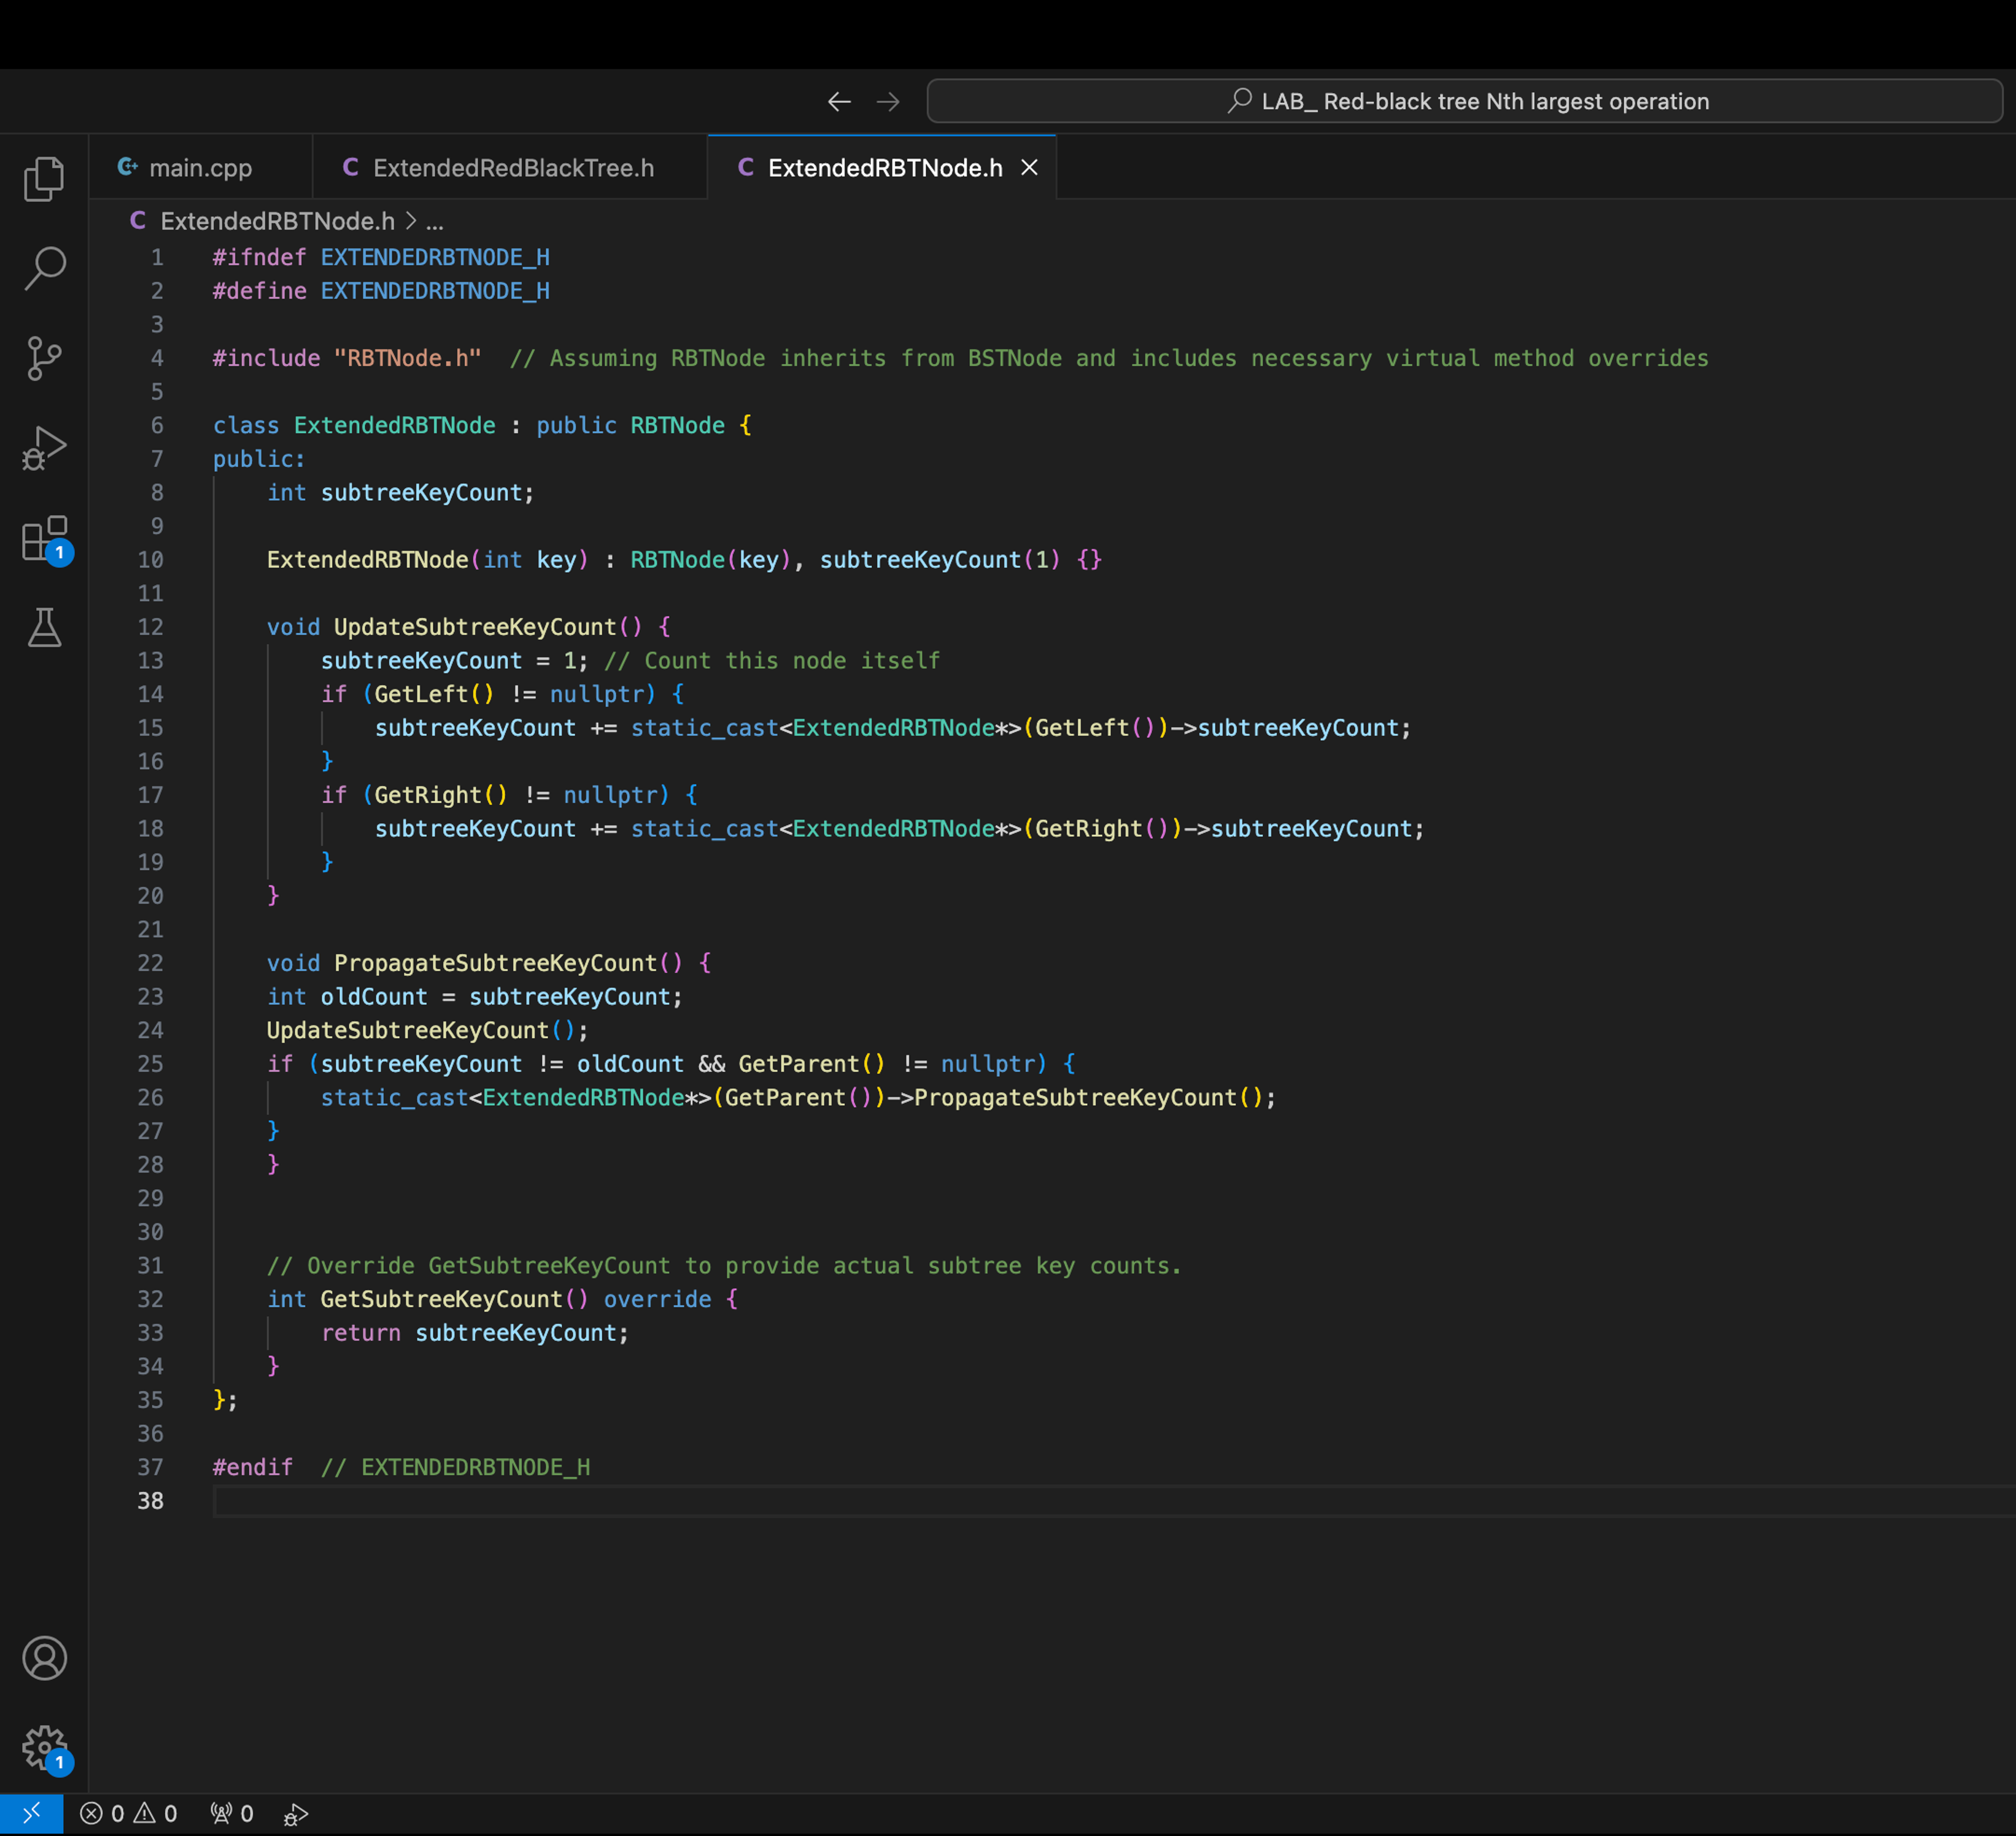The width and height of the screenshot is (2016, 1836).
Task: Open the Run and Debug icon
Action: point(44,447)
